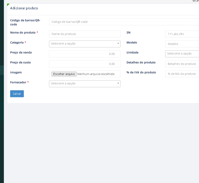Viewport: 199px width, 183px height.
Task: Select the Preço de custo input
Action: [85, 64]
